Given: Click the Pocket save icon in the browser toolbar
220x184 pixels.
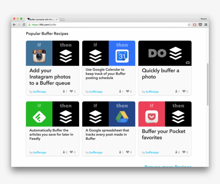Looking at the screenshot, I should coord(200,24).
